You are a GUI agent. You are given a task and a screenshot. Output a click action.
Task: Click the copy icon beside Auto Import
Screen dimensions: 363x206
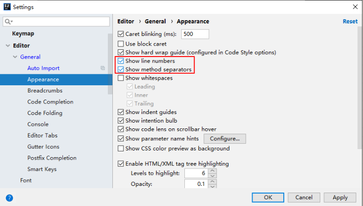point(102,69)
